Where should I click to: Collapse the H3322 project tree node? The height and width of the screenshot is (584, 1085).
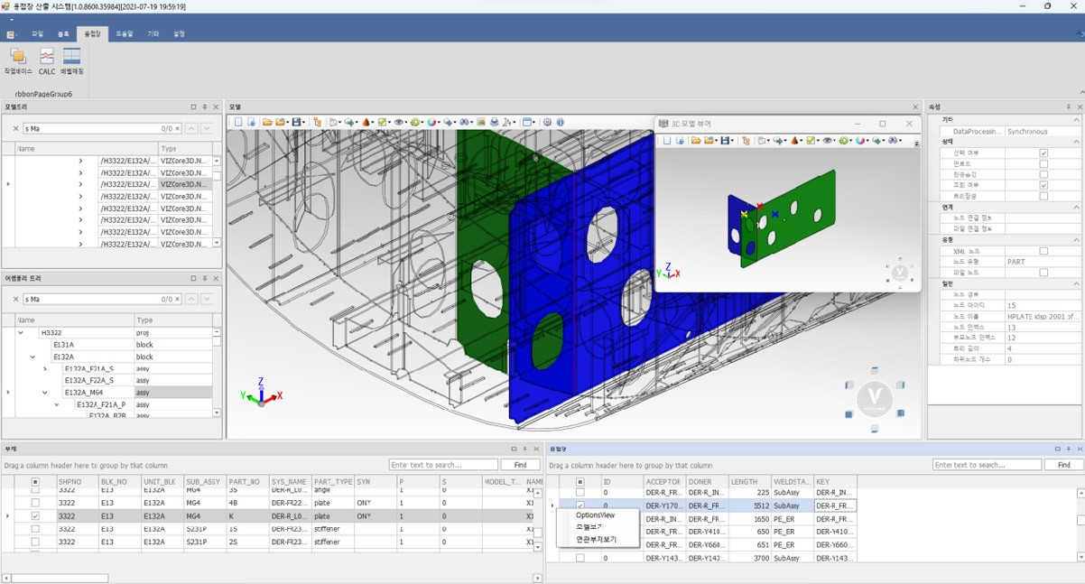(x=21, y=333)
